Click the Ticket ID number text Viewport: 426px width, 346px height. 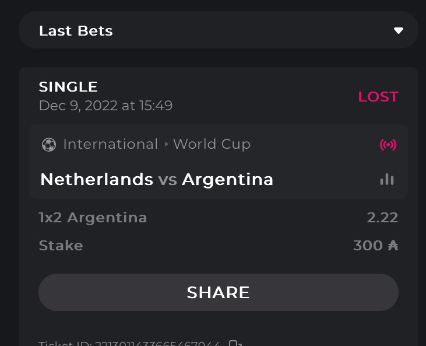tap(157, 343)
